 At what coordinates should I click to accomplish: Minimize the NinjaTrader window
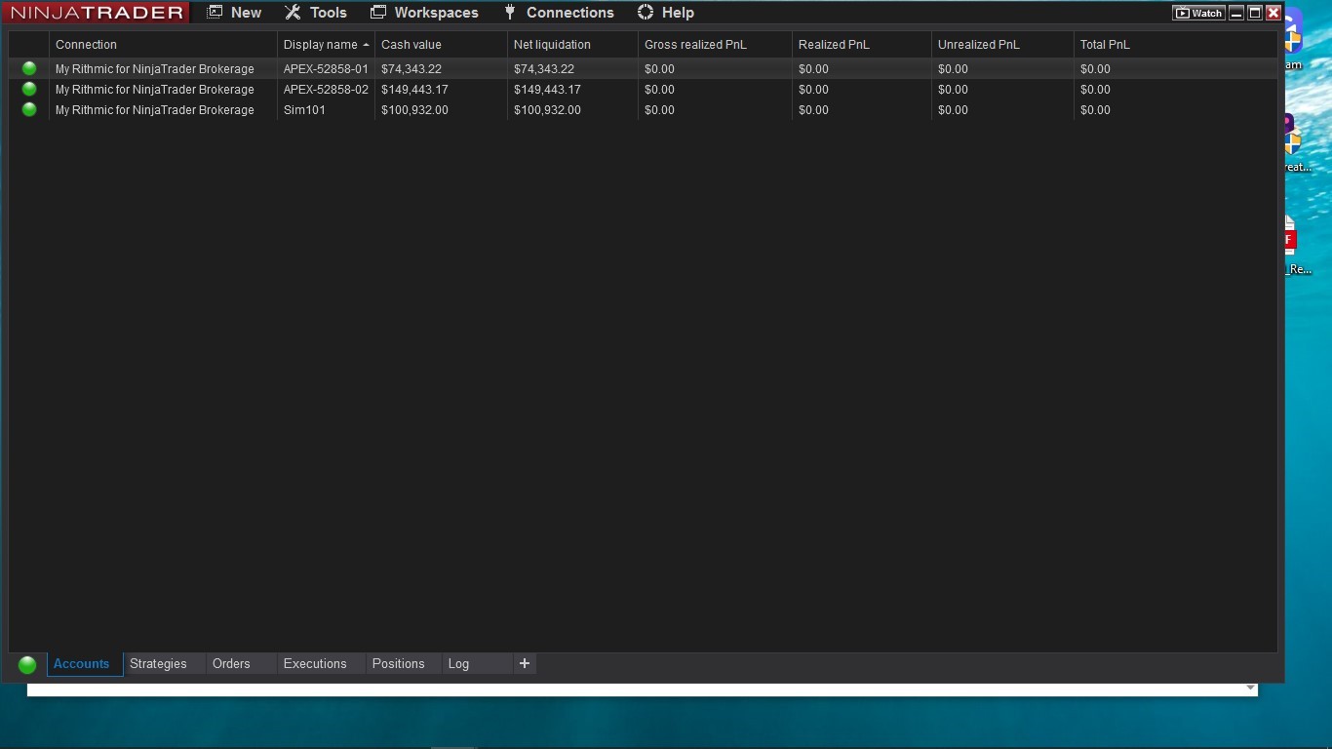1236,13
